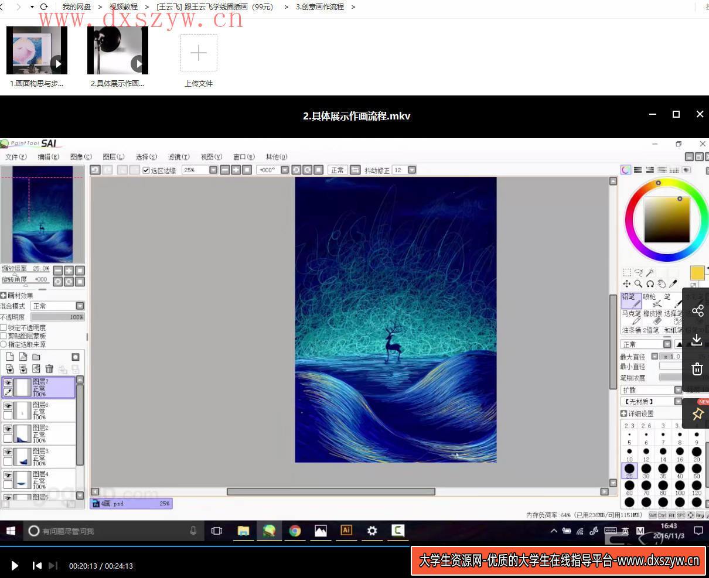The image size is (709, 578).
Task: Play the video with the play button
Action: (x=15, y=566)
